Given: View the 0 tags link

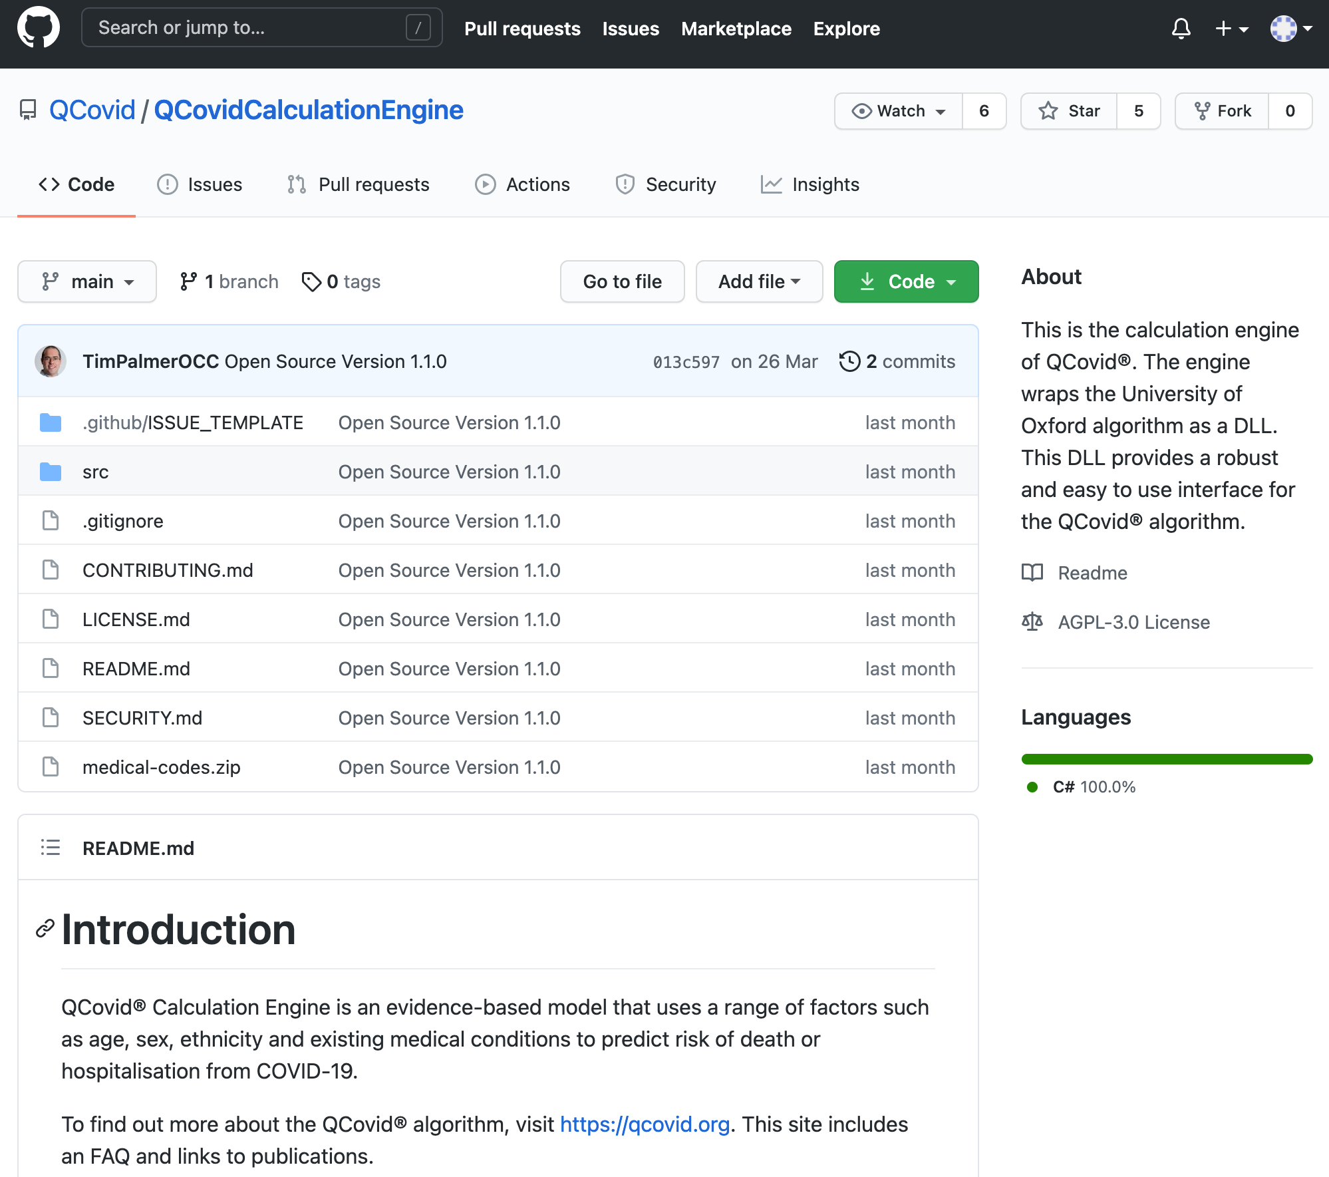Looking at the screenshot, I should click(x=341, y=281).
